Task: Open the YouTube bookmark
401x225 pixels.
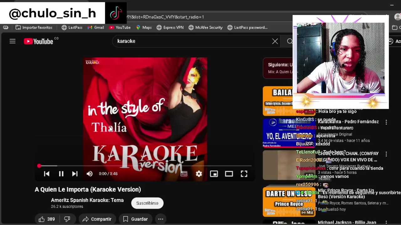Action: click(120, 27)
